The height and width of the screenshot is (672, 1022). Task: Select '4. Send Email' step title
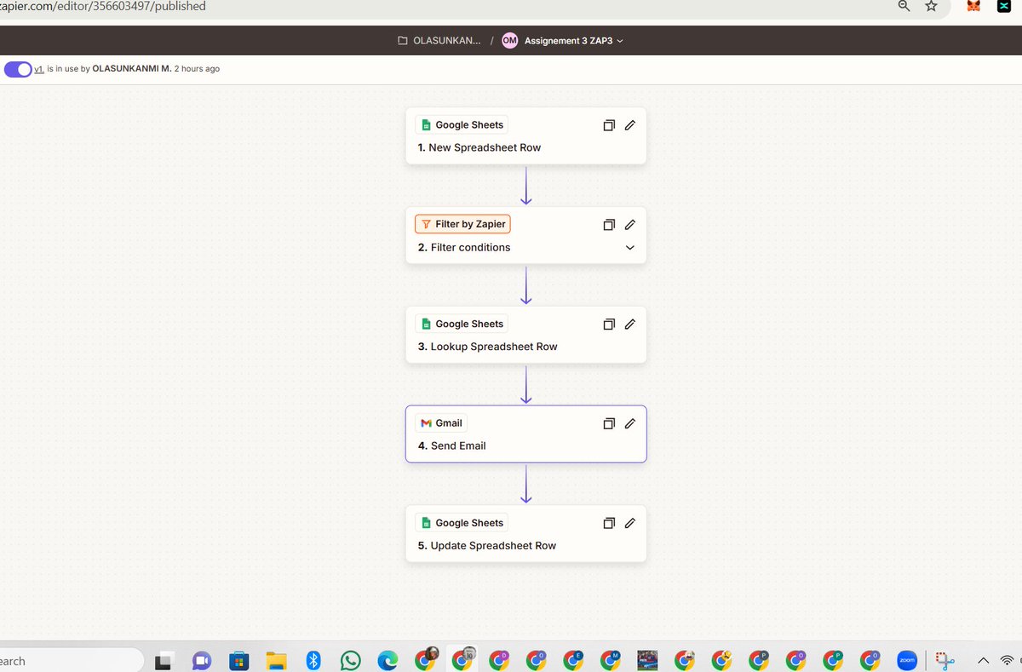[451, 445]
